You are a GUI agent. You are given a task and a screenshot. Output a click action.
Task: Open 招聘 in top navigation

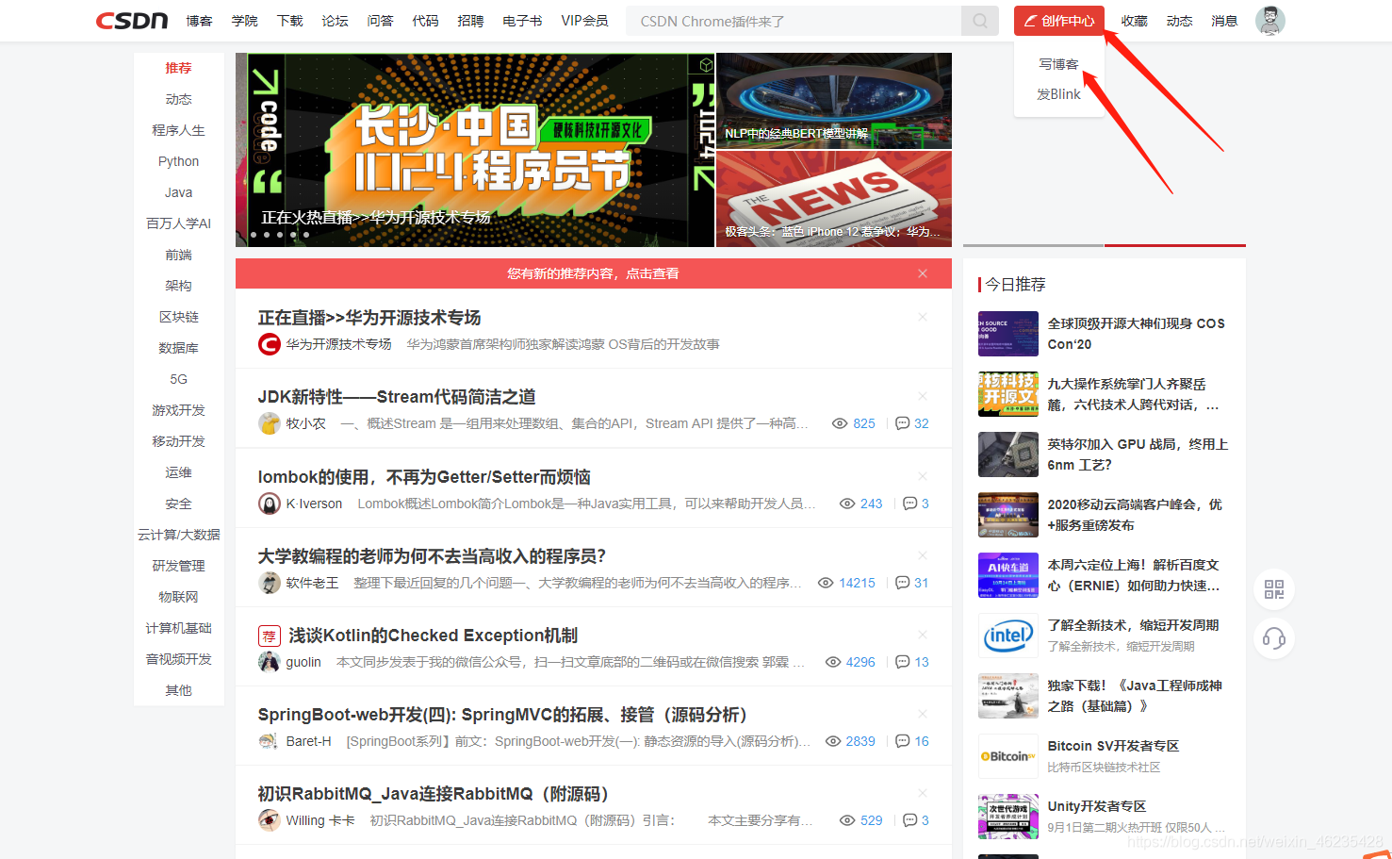pos(470,21)
